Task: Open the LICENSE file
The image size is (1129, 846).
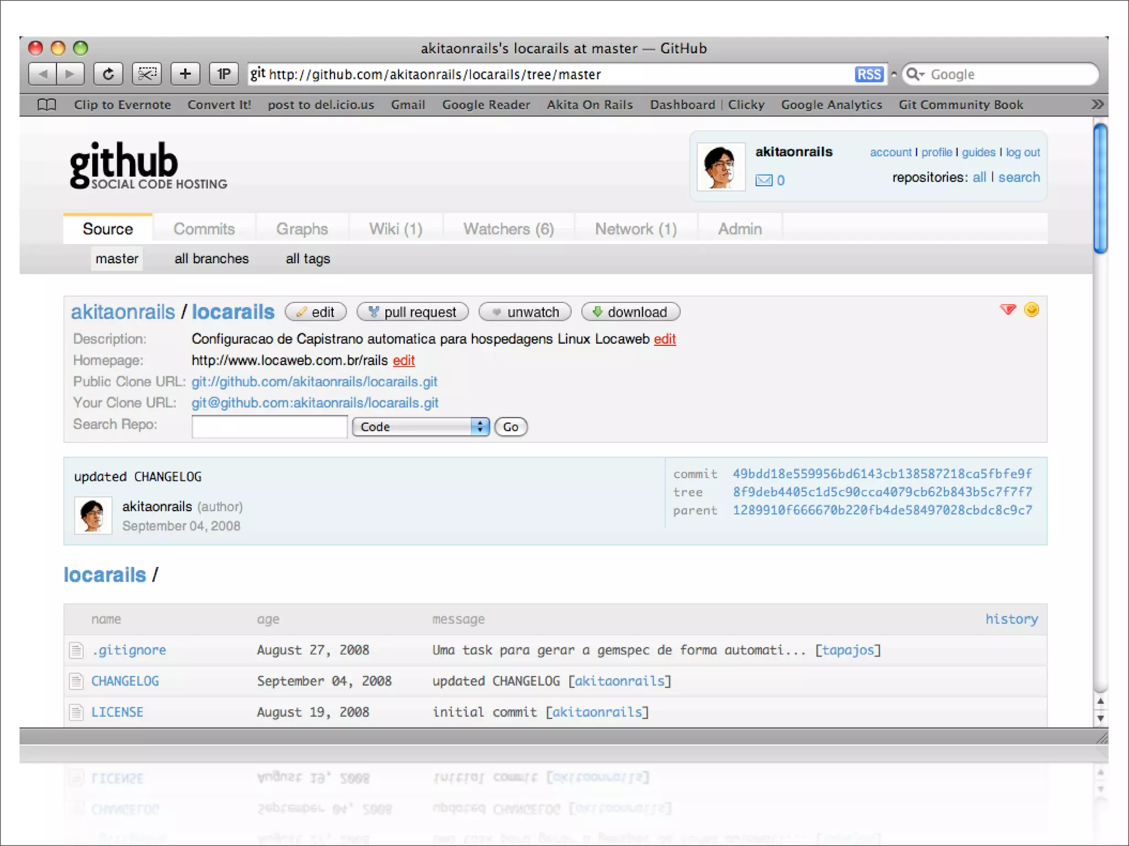Action: [x=117, y=712]
